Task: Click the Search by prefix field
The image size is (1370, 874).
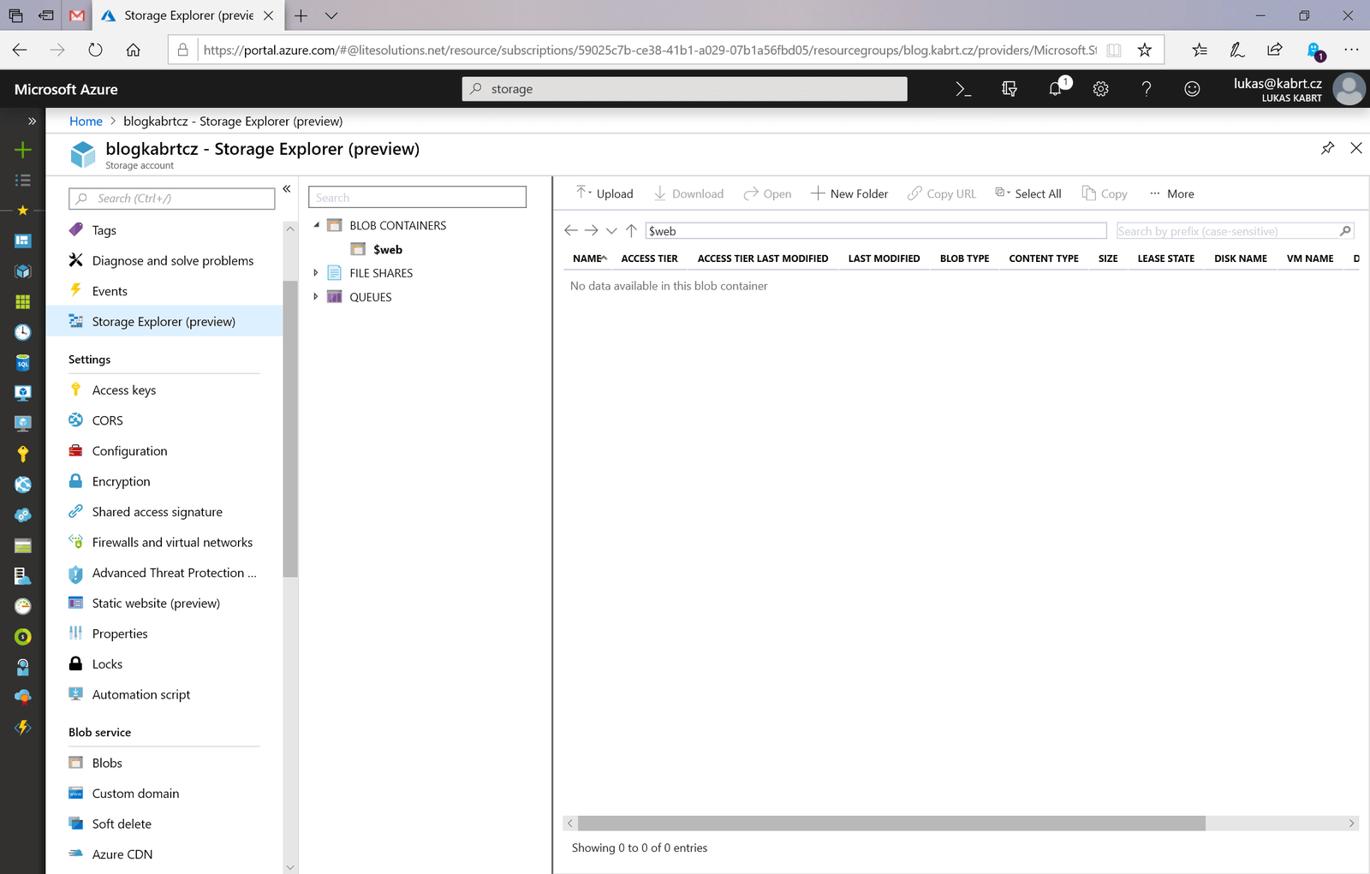Action: pyautogui.click(x=1235, y=231)
